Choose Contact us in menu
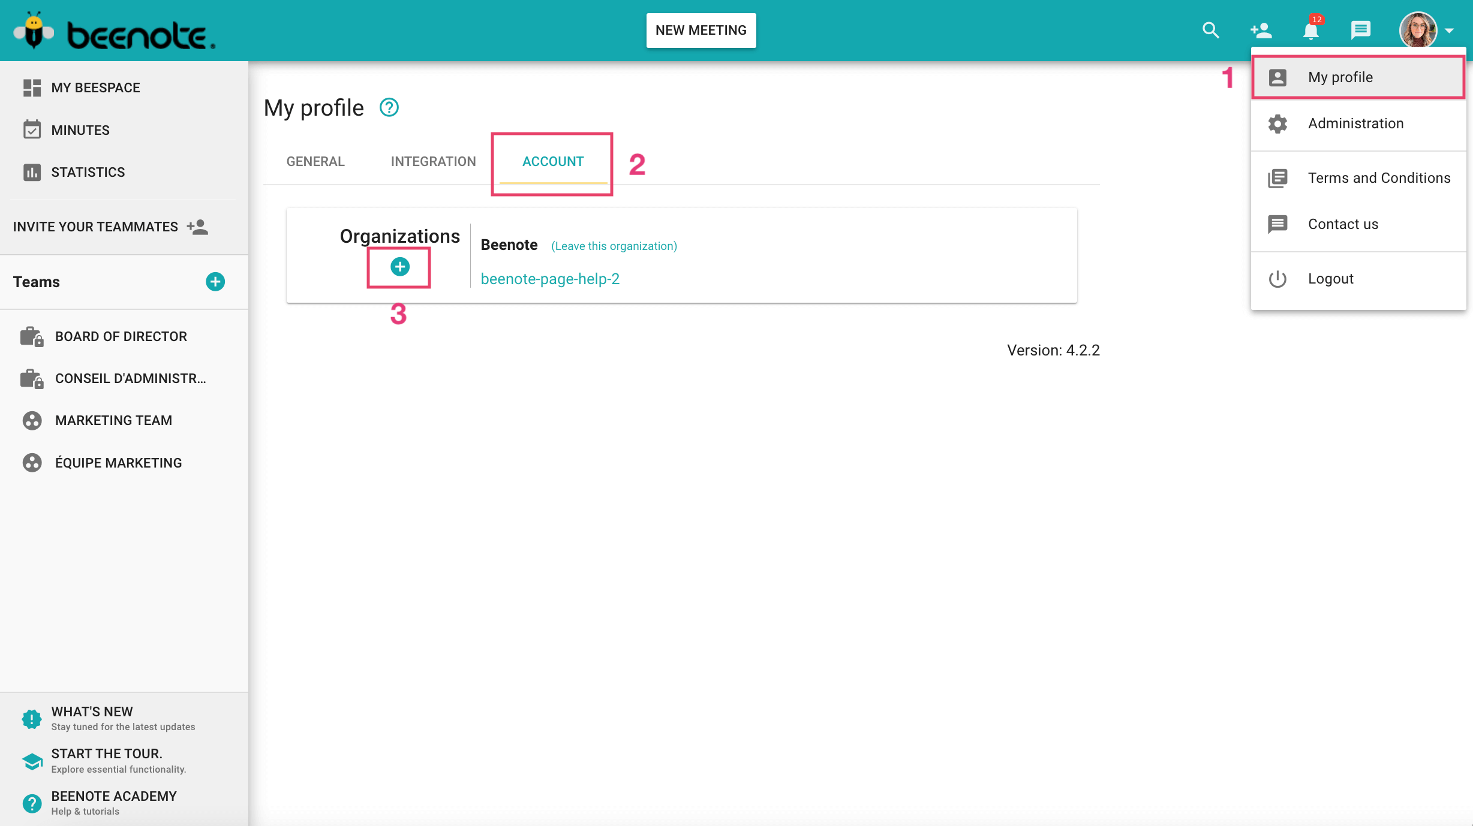 (1358, 224)
